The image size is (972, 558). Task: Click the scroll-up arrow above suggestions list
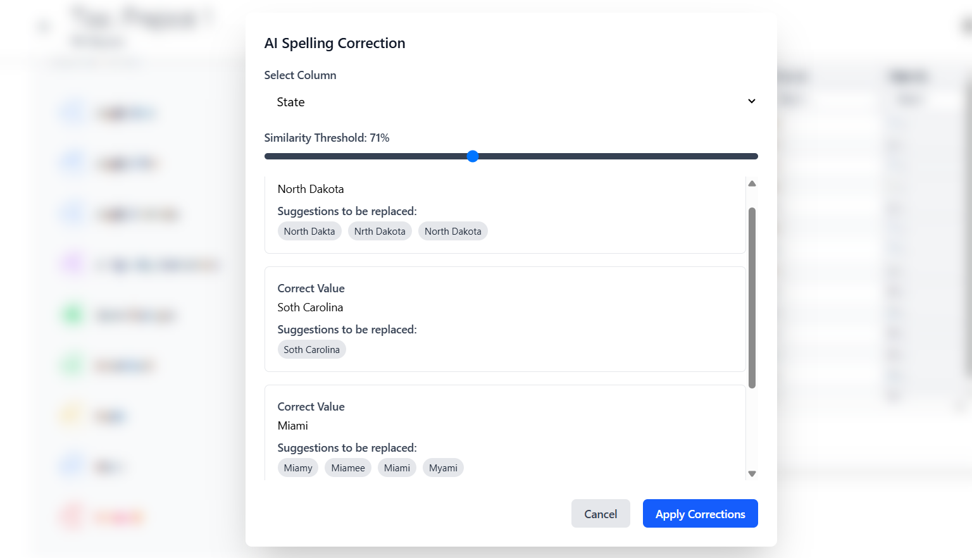coord(752,183)
